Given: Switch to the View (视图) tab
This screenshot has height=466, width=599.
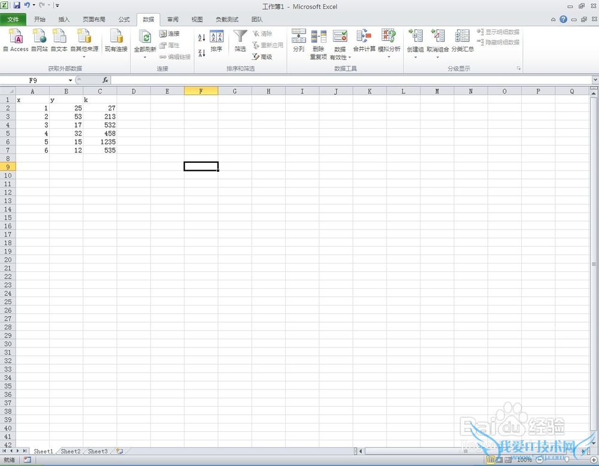Looking at the screenshot, I should click(x=197, y=20).
